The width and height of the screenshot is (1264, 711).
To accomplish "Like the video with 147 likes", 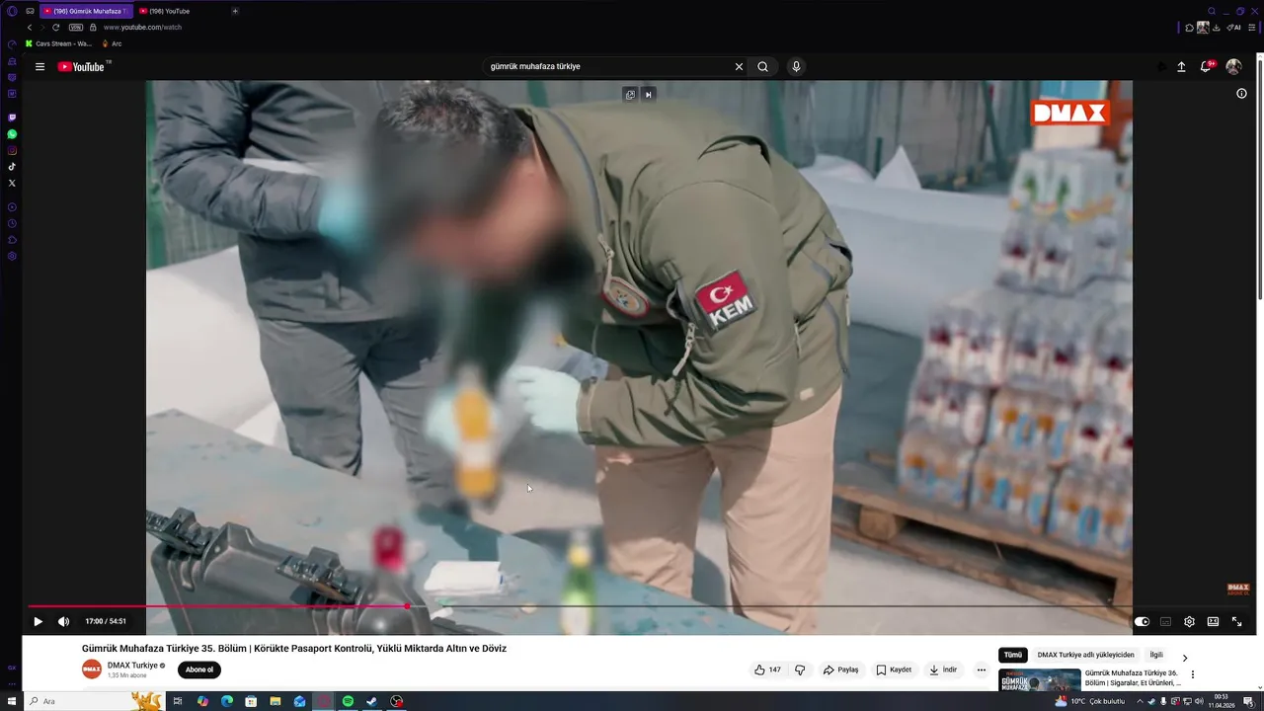I will [x=767, y=670].
